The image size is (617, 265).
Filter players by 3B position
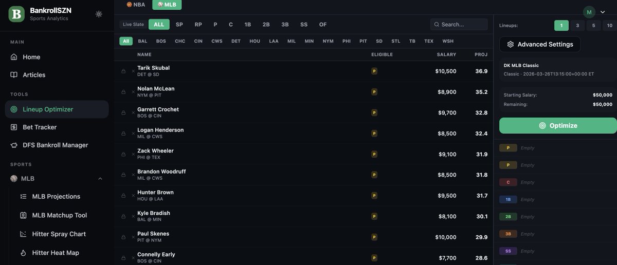pyautogui.click(x=285, y=24)
